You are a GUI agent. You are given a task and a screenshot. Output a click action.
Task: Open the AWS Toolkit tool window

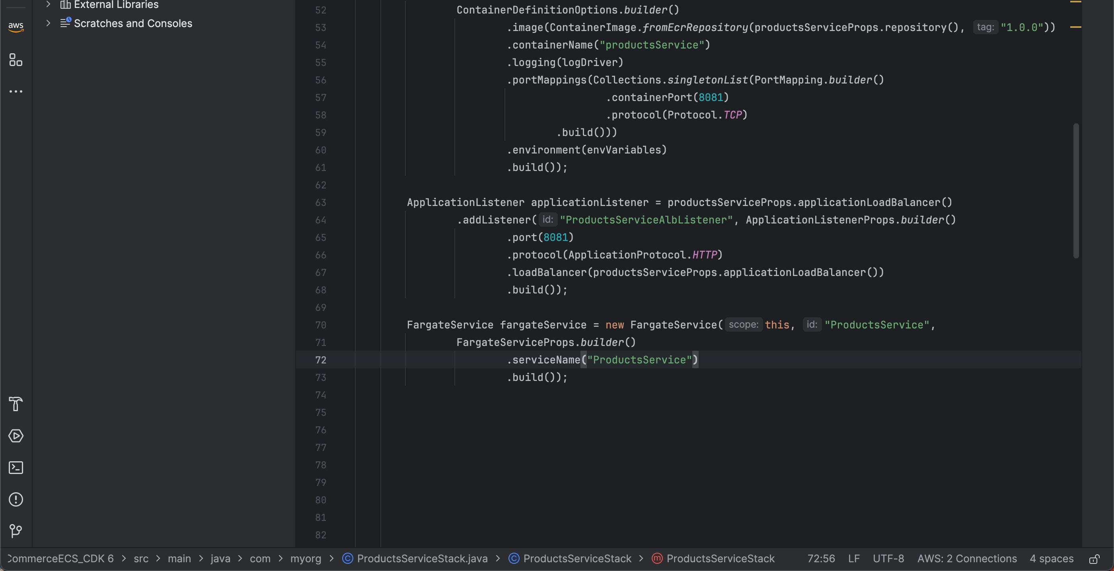pos(16,26)
